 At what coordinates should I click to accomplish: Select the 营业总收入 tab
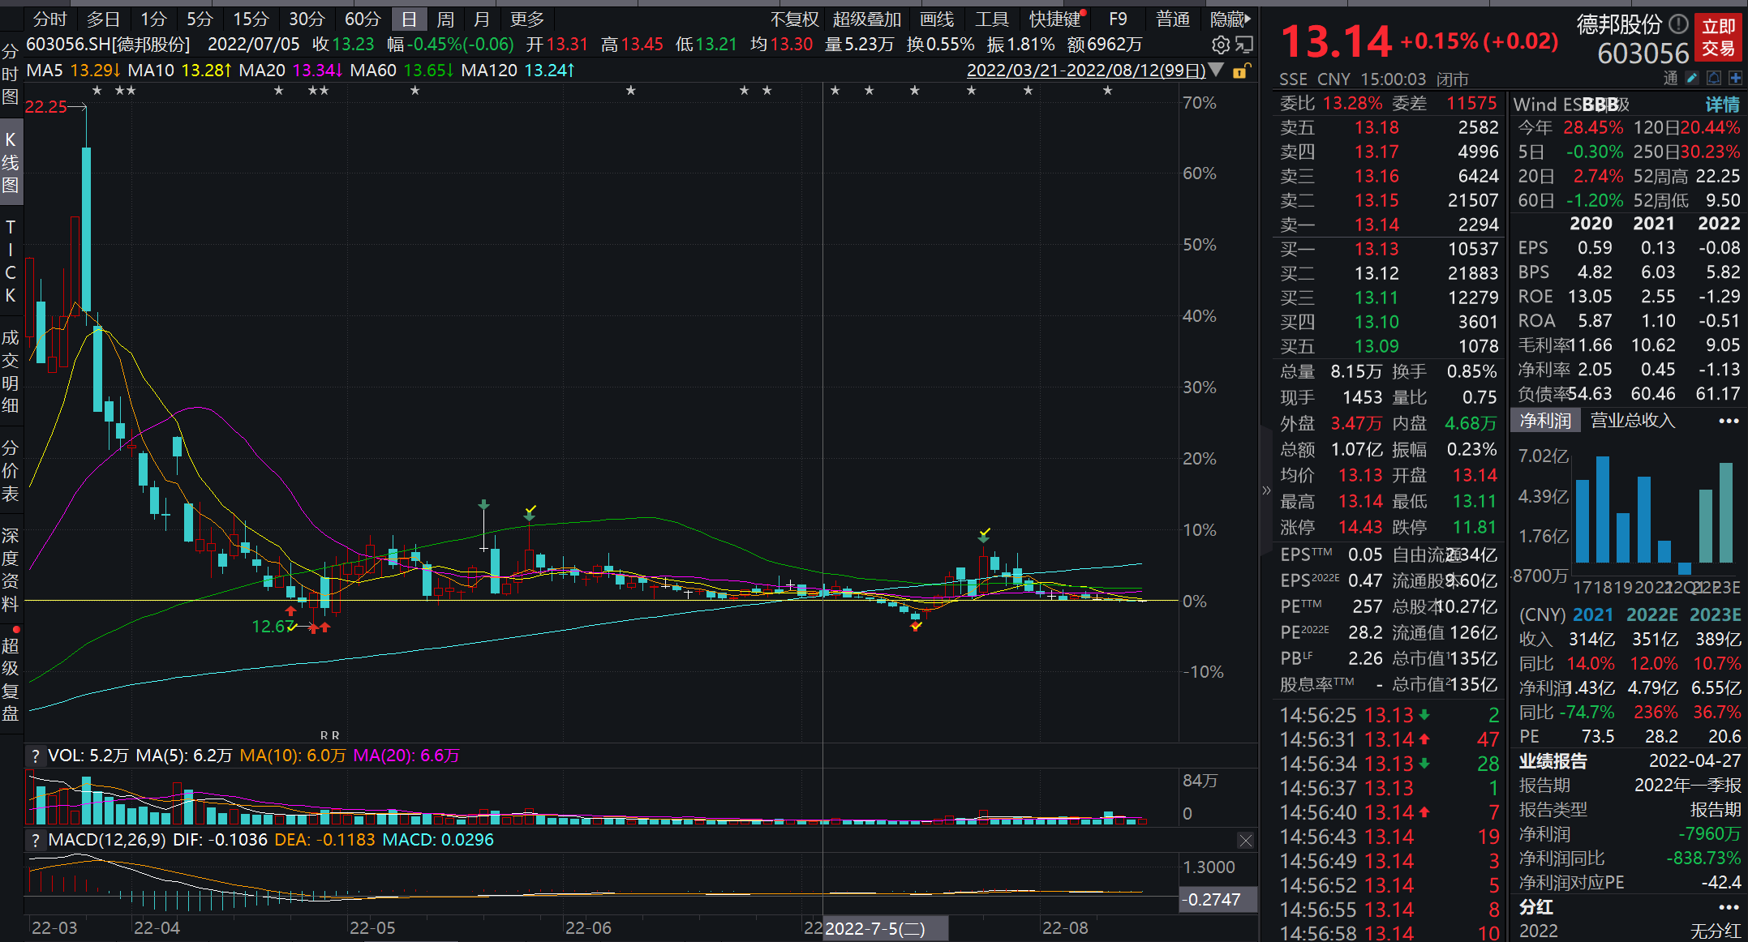coord(1632,420)
